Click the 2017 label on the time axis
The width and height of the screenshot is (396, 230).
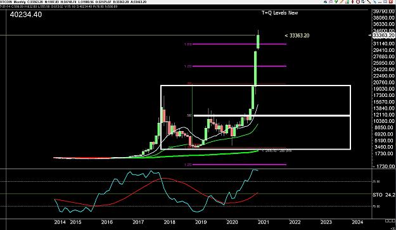(138, 222)
